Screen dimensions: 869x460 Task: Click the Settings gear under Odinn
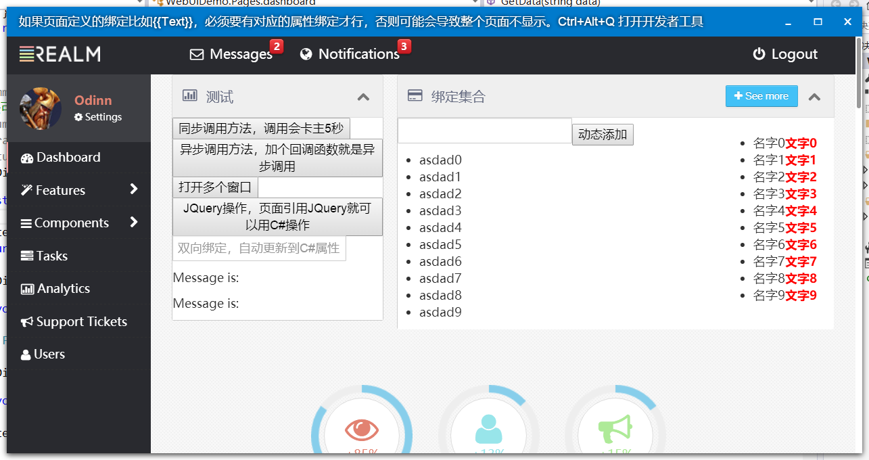click(78, 117)
